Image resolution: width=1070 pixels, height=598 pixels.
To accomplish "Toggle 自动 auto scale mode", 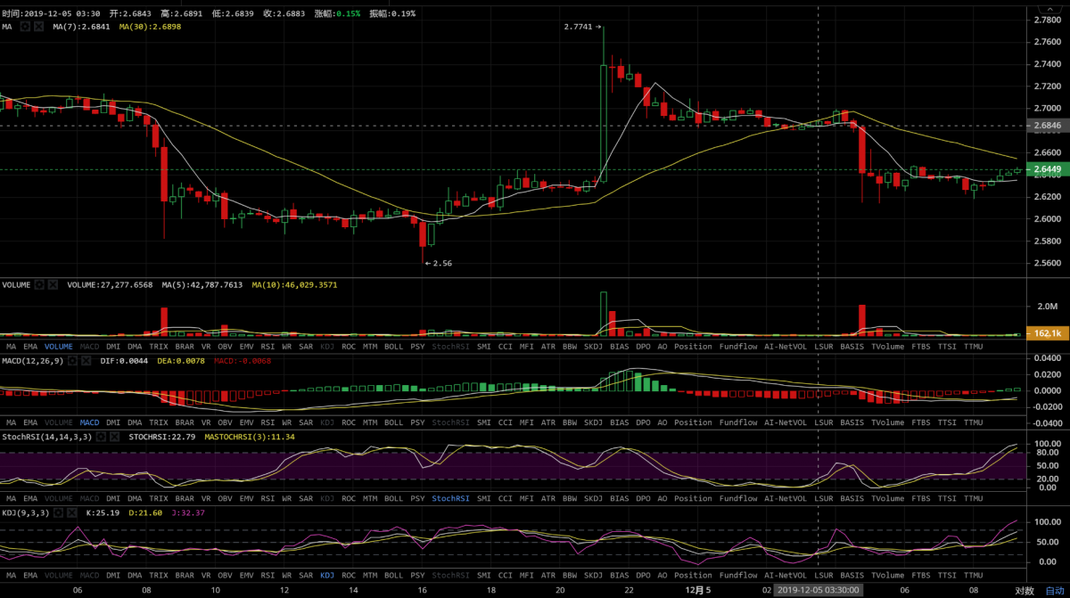I will (x=1054, y=590).
